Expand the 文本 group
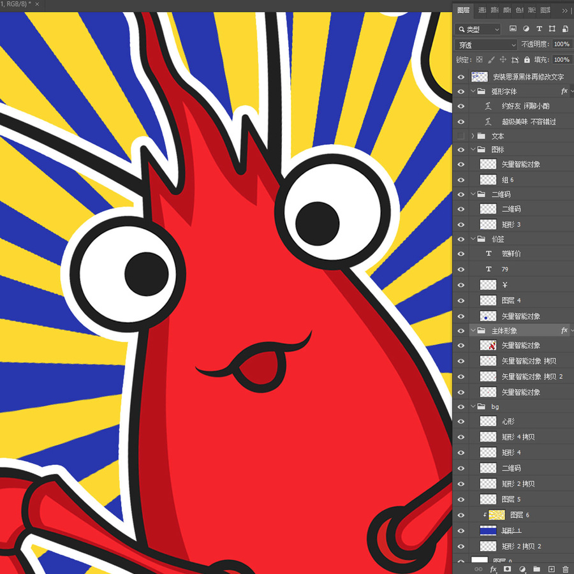The height and width of the screenshot is (574, 574). (x=473, y=136)
